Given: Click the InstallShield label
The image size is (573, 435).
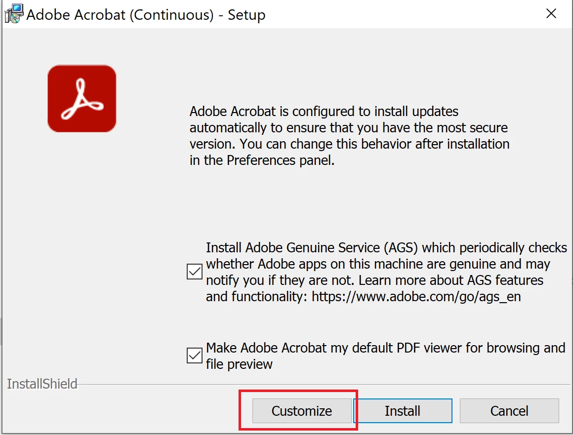Looking at the screenshot, I should click(42, 384).
